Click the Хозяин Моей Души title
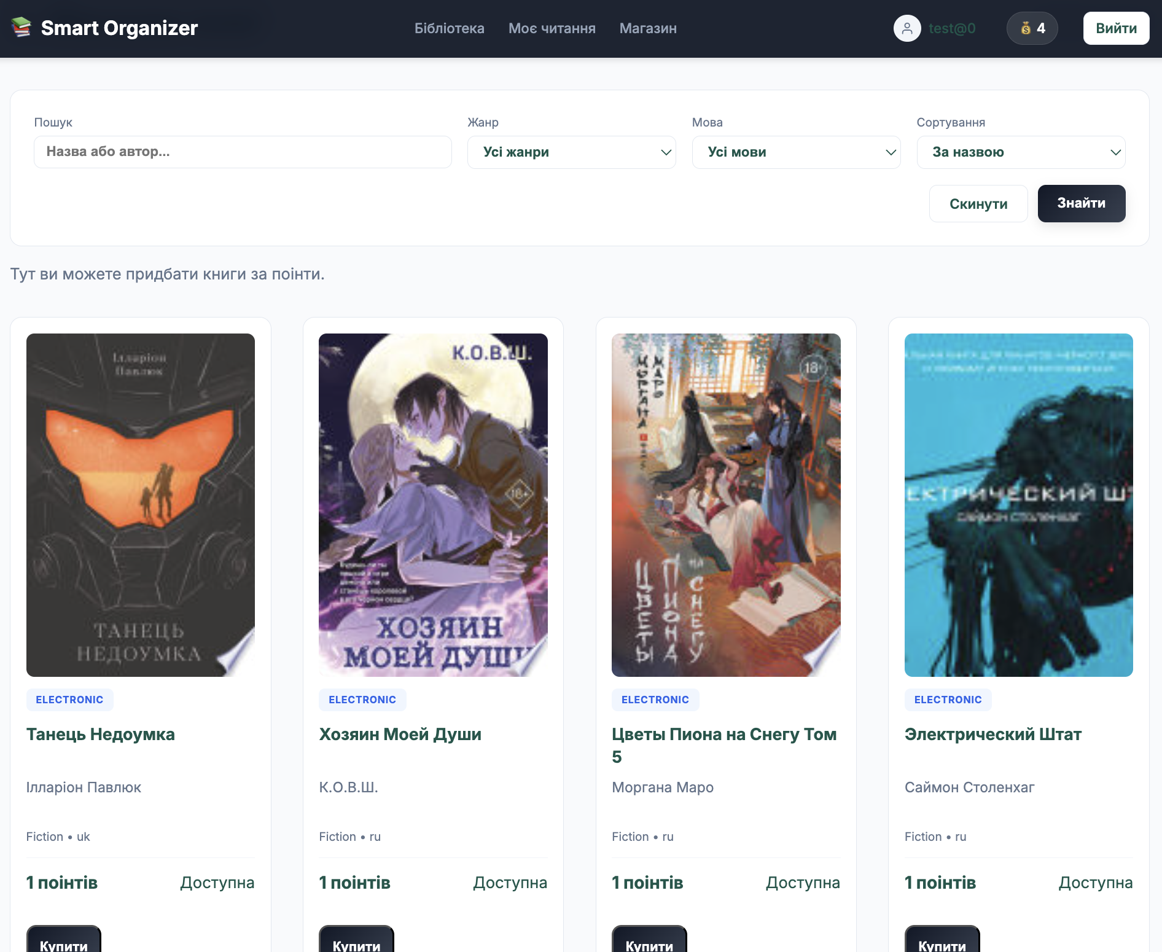 [400, 735]
